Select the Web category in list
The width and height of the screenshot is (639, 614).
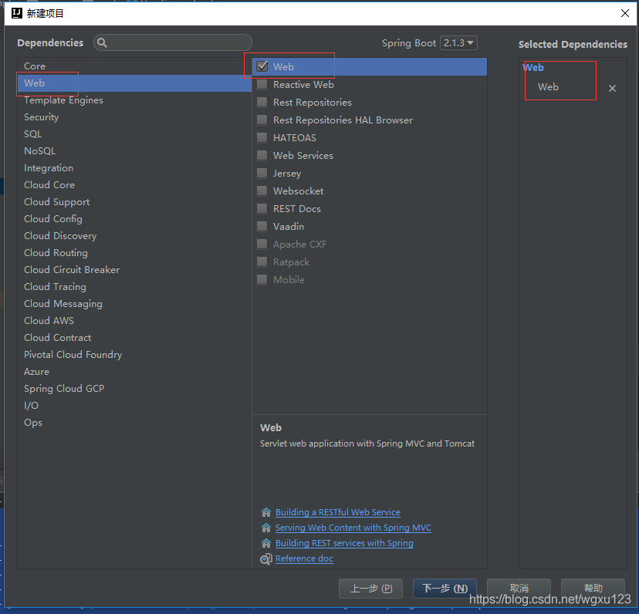coord(134,83)
